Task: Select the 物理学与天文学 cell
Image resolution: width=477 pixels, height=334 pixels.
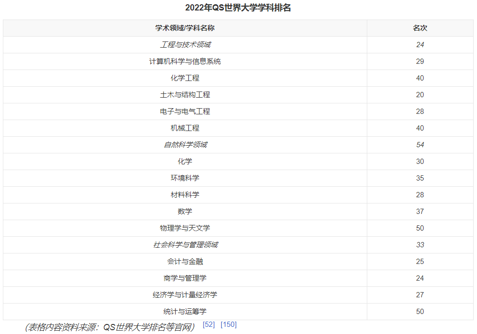Action: (x=185, y=228)
